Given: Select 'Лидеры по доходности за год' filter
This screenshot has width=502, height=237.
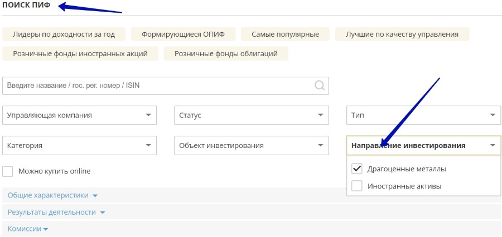Looking at the screenshot, I should click(64, 34).
